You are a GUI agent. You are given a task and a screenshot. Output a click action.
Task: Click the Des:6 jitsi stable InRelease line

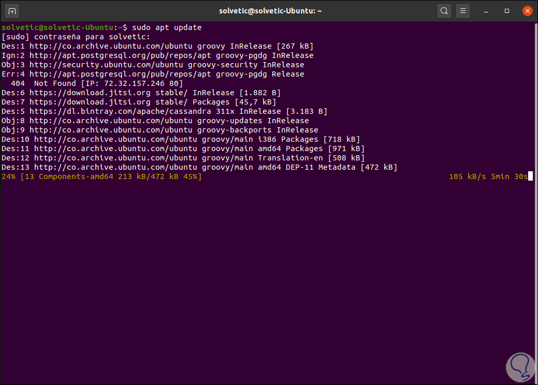tap(141, 93)
